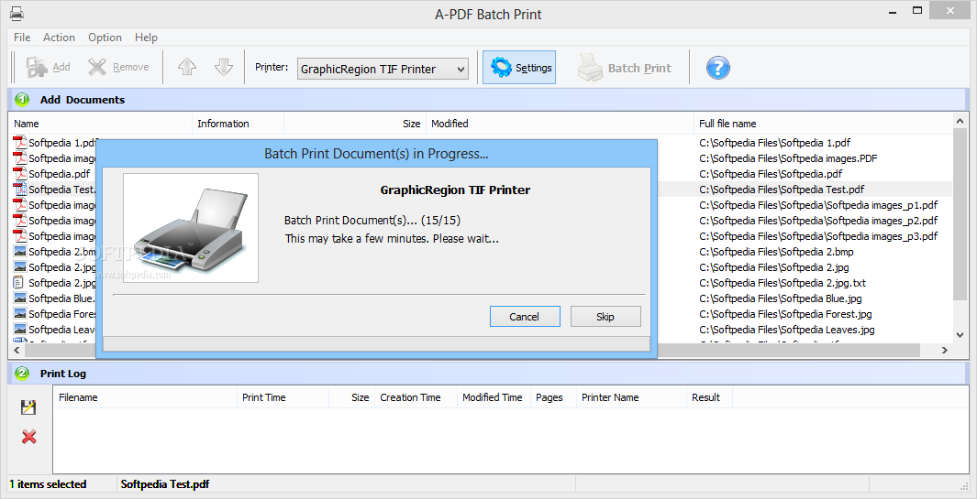Select the Softpedia 2.jpg.txt text file icon
This screenshot has width=977, height=499.
coord(20,283)
